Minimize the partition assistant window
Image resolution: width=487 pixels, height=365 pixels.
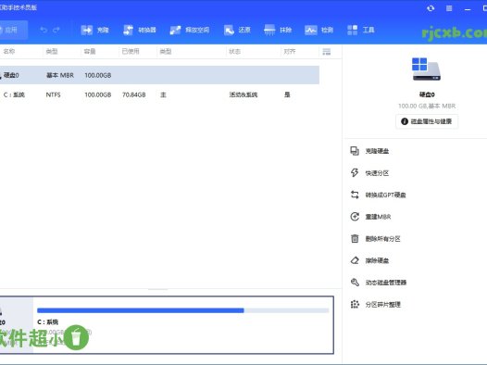pos(468,8)
